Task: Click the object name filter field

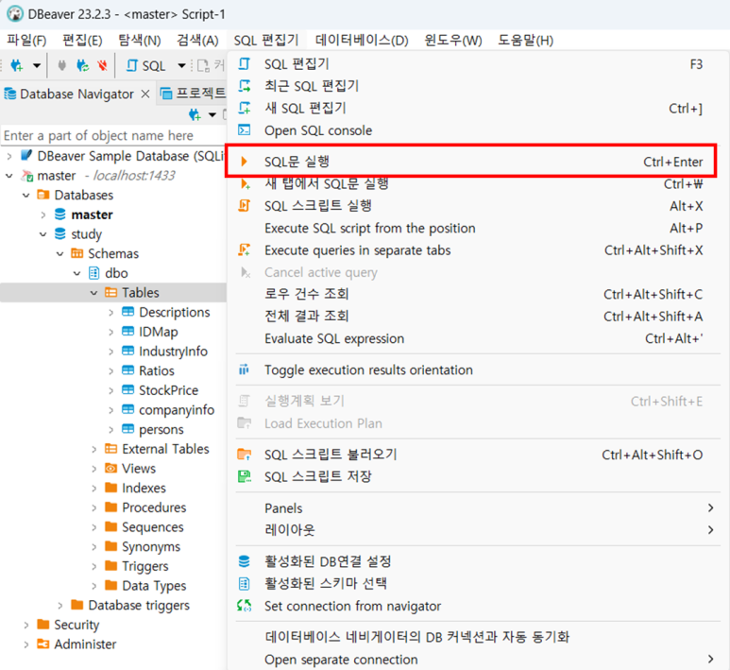Action: pyautogui.click(x=113, y=135)
